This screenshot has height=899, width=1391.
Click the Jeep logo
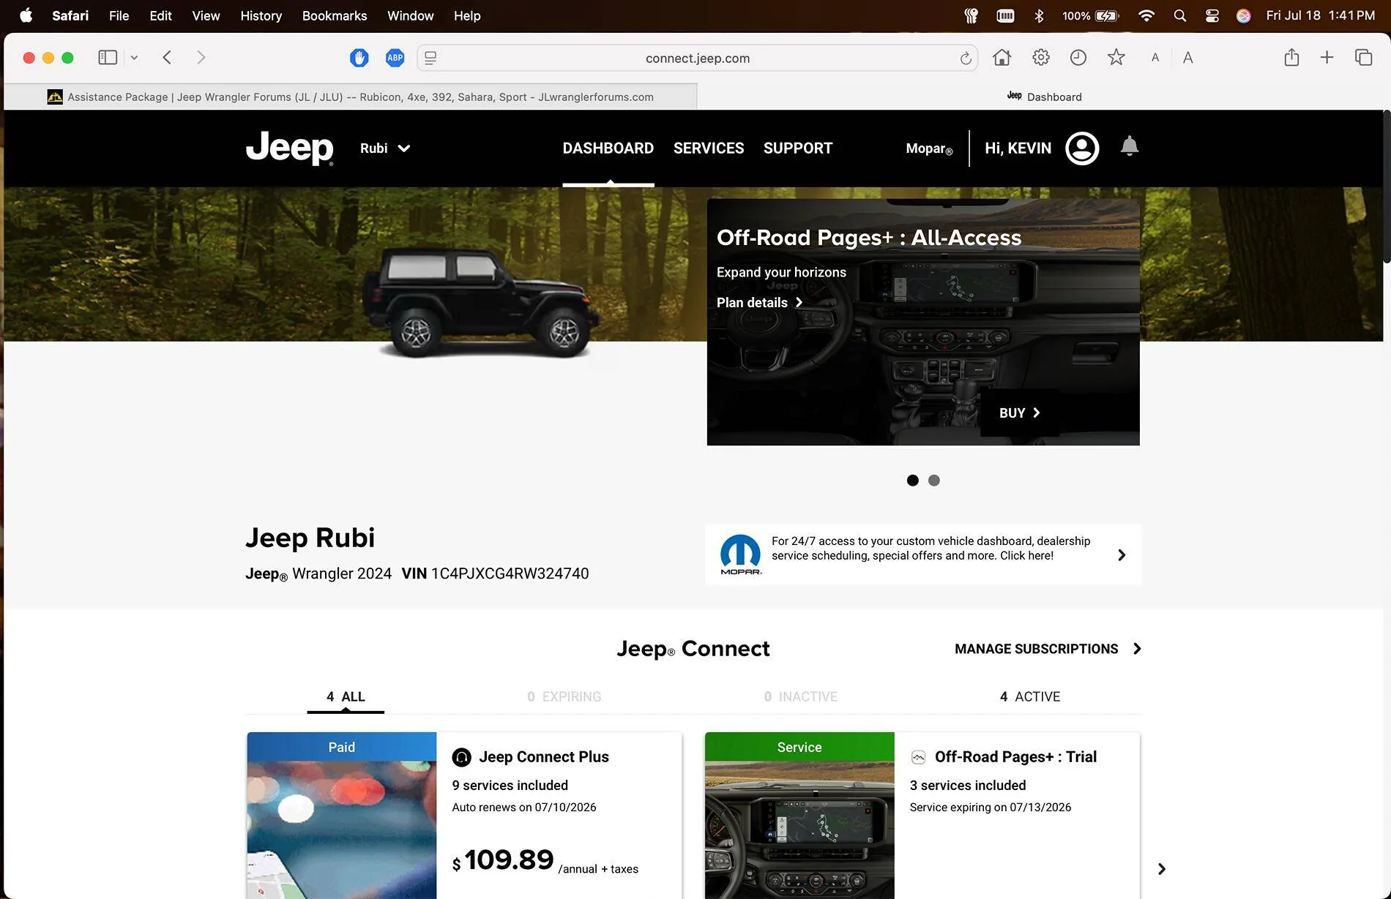289,148
